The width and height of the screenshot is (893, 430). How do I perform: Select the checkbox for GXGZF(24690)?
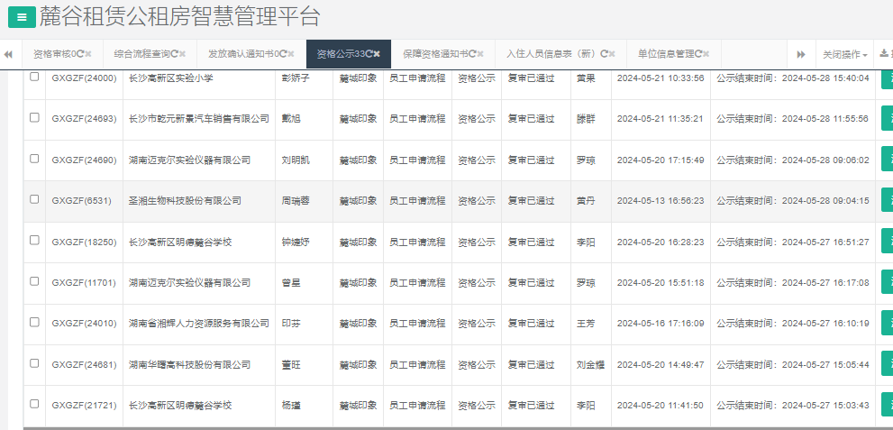click(35, 159)
